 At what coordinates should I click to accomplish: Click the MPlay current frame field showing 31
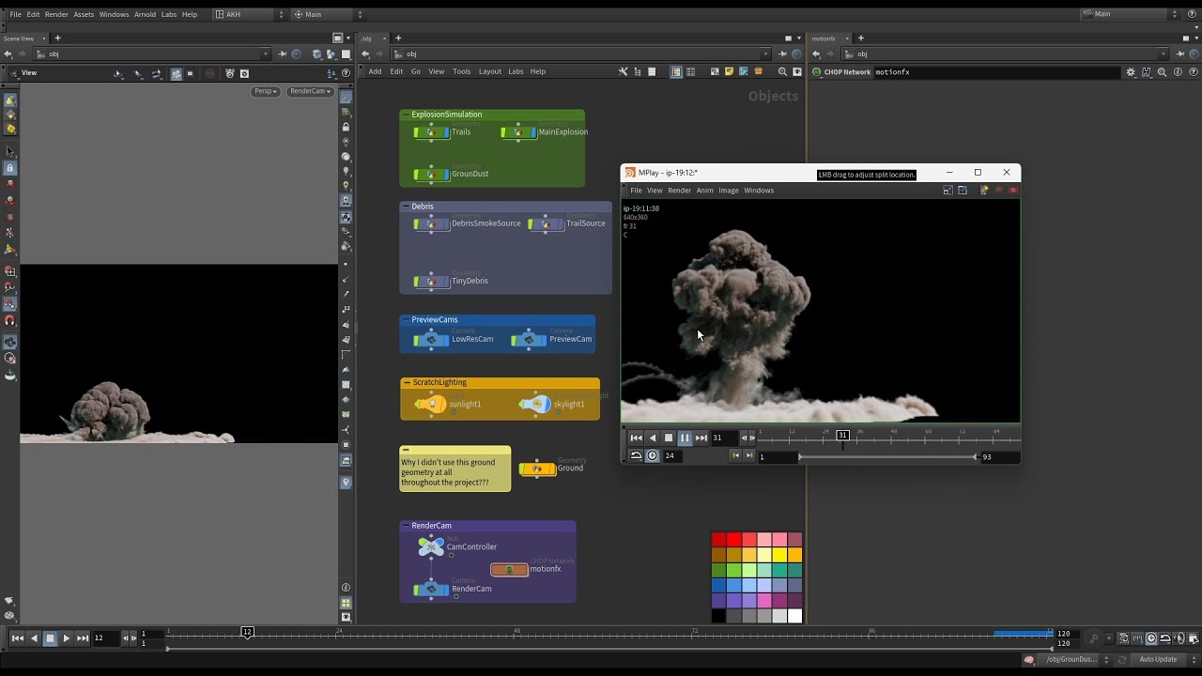click(x=724, y=438)
